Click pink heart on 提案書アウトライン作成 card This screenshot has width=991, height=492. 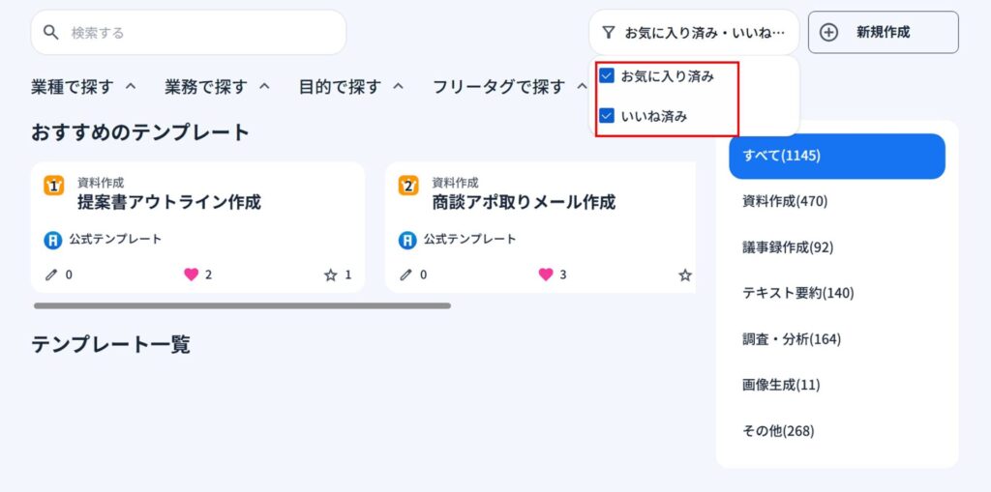point(191,275)
